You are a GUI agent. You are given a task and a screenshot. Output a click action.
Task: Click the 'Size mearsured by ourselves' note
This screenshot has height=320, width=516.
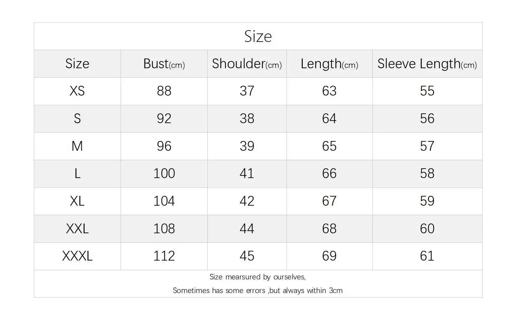(x=258, y=277)
